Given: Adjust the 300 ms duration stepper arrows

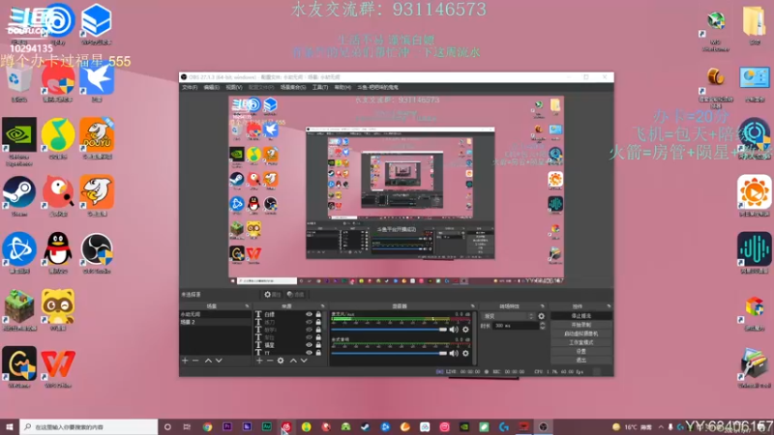Looking at the screenshot, I should coord(542,326).
